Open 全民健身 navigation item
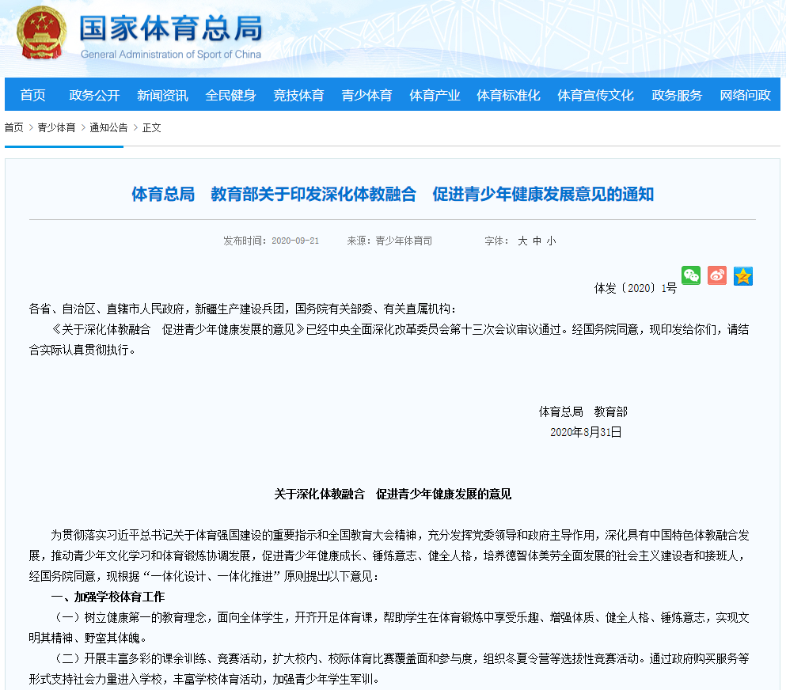The image size is (786, 690). pyautogui.click(x=230, y=95)
